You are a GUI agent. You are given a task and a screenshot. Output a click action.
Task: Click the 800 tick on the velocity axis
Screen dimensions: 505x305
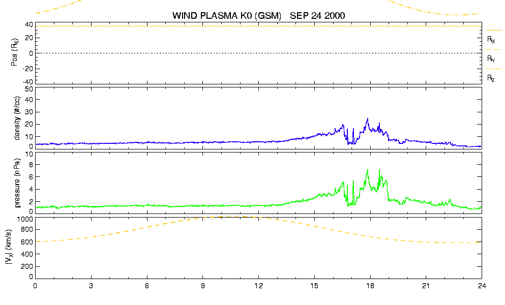(x=27, y=230)
